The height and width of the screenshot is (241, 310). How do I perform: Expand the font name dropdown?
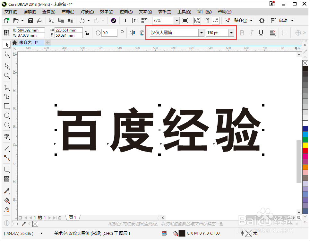(x=201, y=33)
